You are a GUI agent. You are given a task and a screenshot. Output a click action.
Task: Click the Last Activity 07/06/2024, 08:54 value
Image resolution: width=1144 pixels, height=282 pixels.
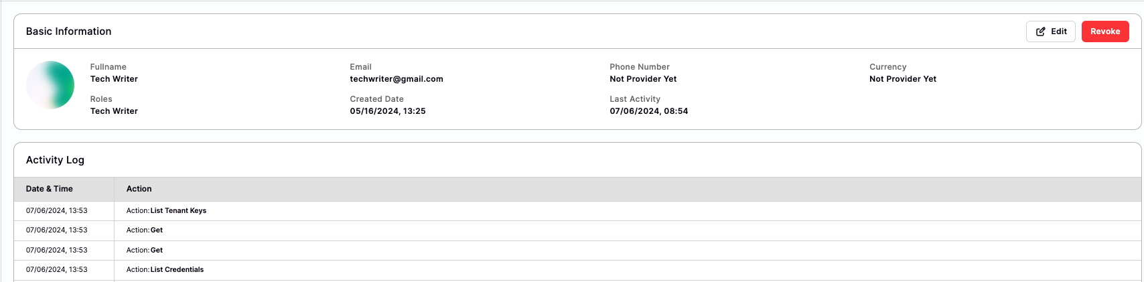tap(648, 111)
